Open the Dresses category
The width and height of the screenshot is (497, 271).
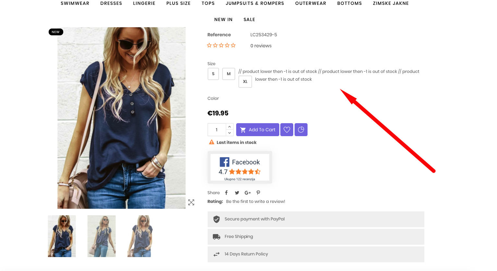[111, 3]
